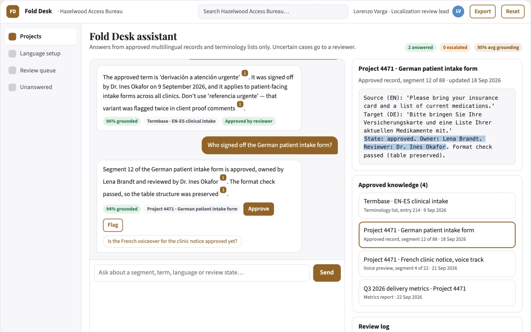The image size is (531, 332).
Task: Send the chat message
Action: tap(327, 273)
